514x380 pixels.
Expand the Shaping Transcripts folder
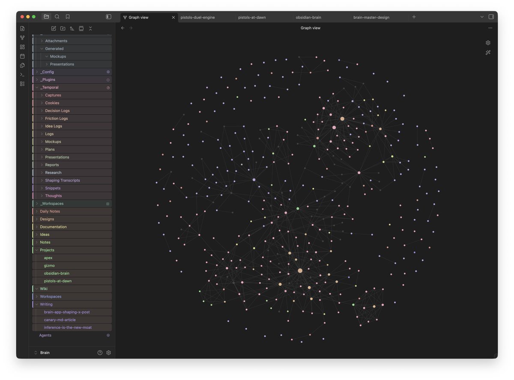pos(72,181)
